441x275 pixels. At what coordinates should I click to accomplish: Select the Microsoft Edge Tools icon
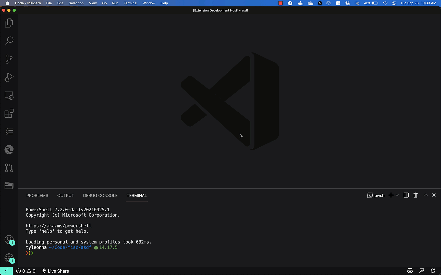coord(9,150)
